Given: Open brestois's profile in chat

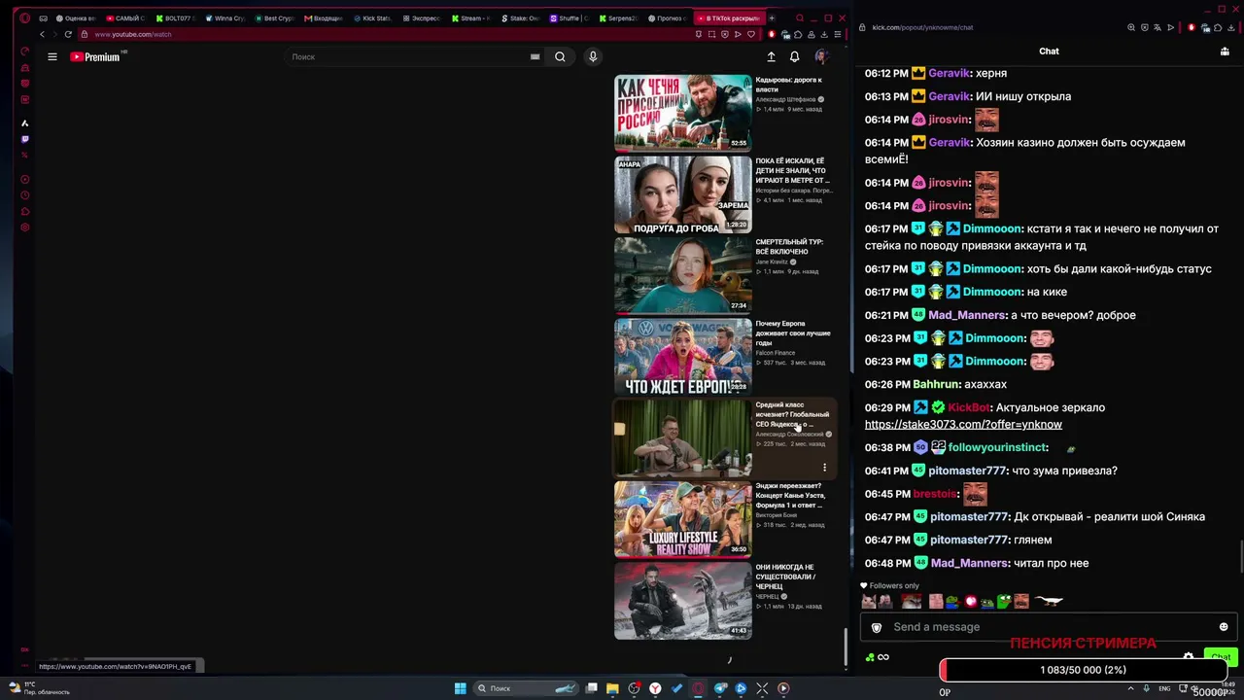Looking at the screenshot, I should (935, 494).
